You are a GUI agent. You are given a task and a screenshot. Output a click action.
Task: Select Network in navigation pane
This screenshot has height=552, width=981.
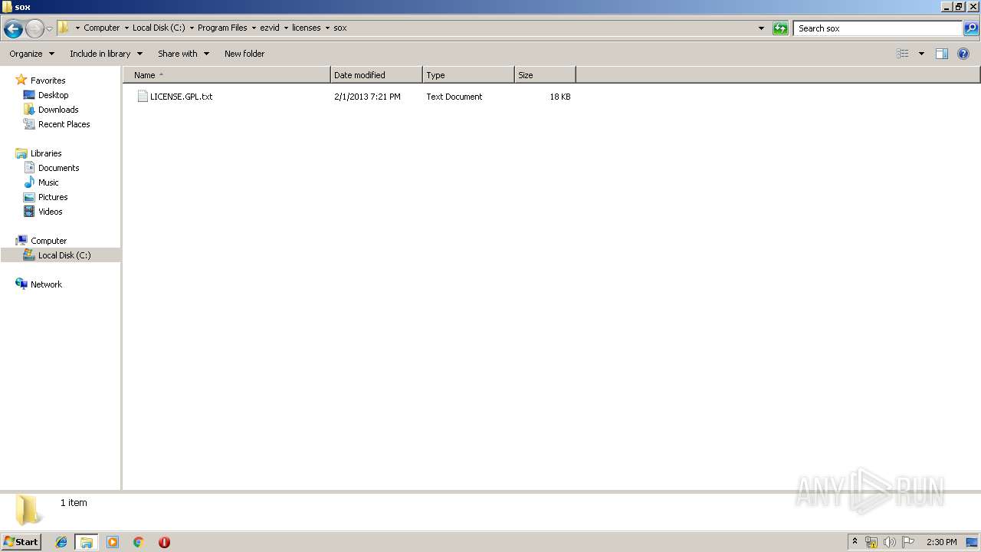pos(46,284)
